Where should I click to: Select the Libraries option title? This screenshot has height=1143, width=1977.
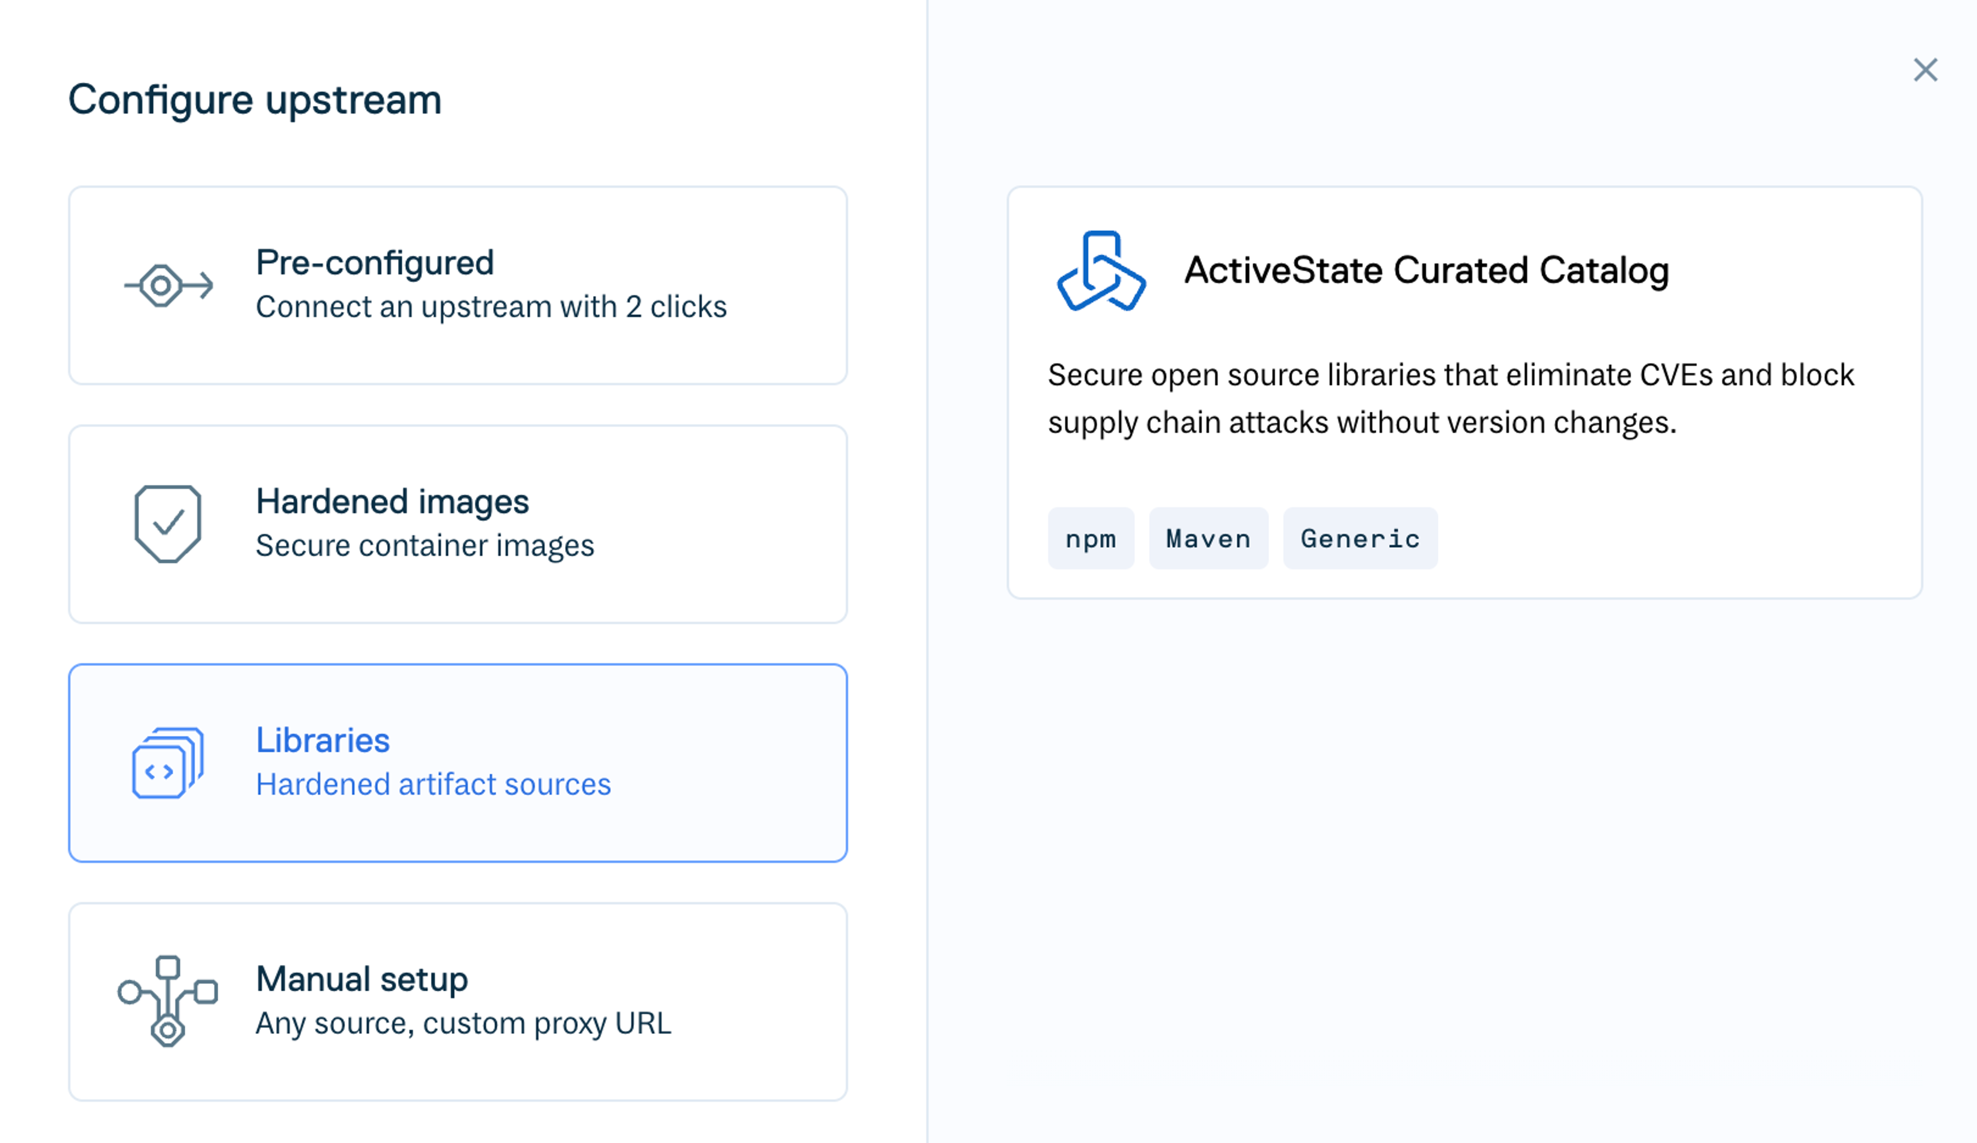click(x=322, y=740)
